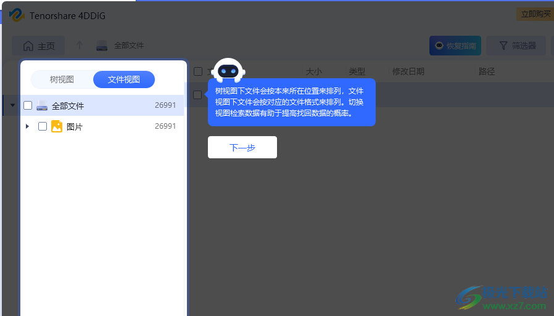
Task: Select the 全部文件 breadcrumb text
Action: pyautogui.click(x=129, y=46)
